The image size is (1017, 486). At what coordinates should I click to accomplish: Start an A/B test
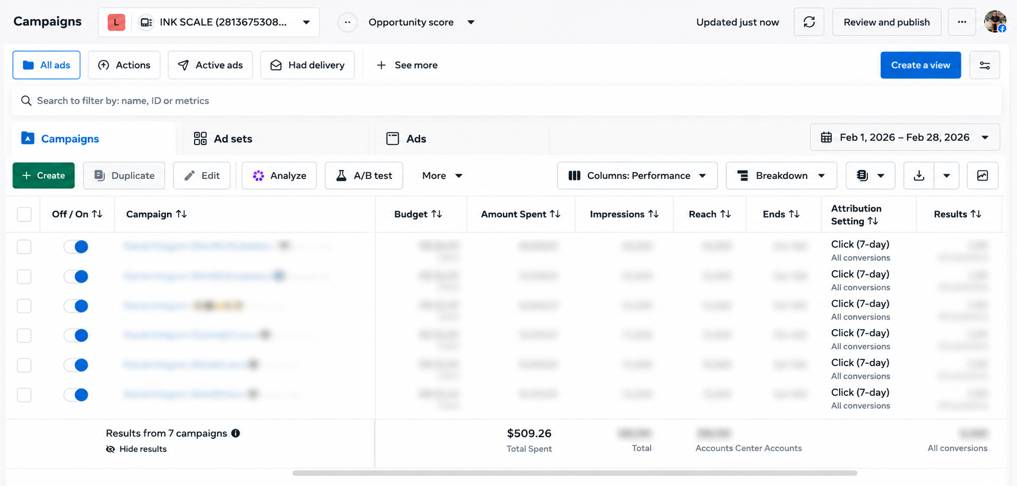[364, 175]
